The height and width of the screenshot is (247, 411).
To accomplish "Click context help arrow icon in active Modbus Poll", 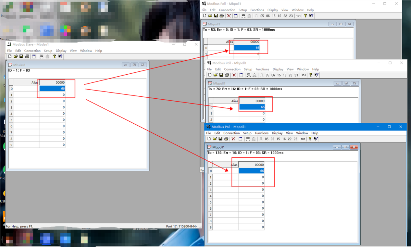I will click(x=316, y=139).
